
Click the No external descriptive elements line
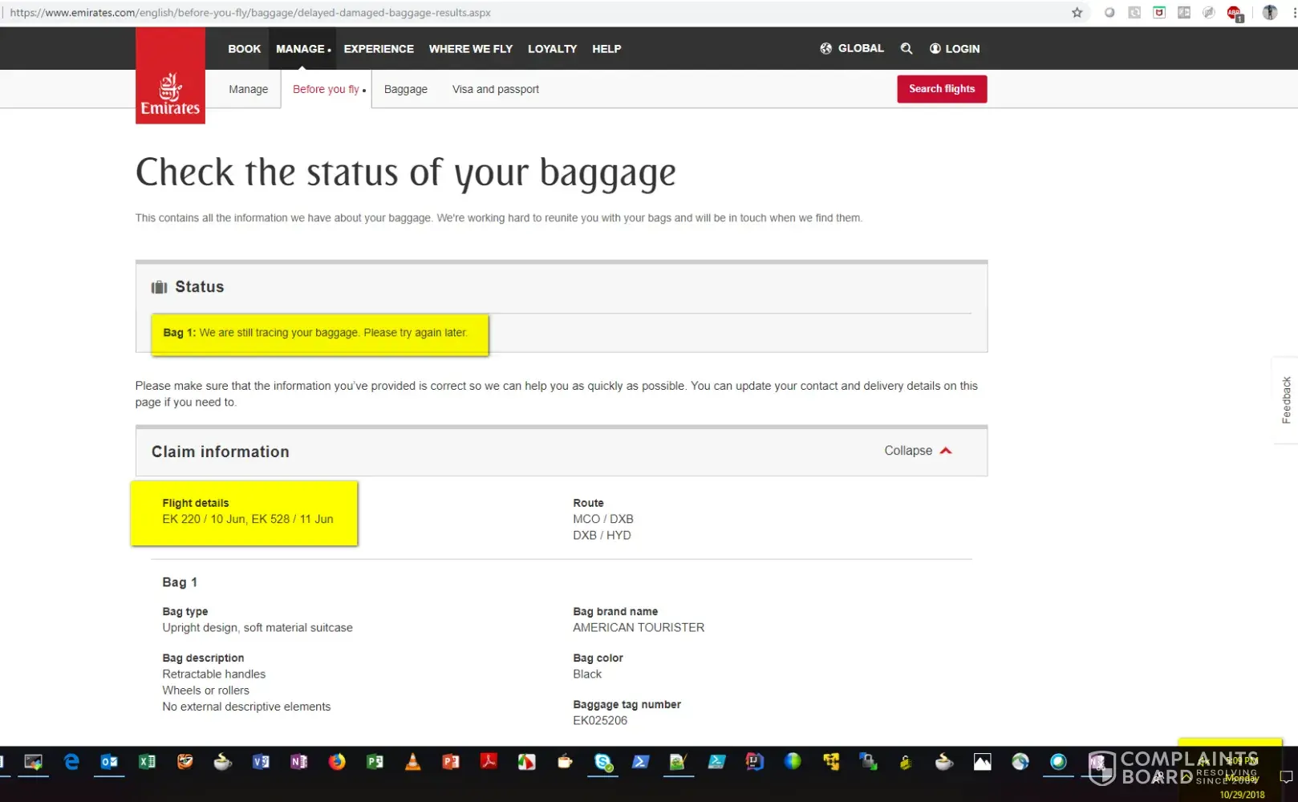coord(246,706)
